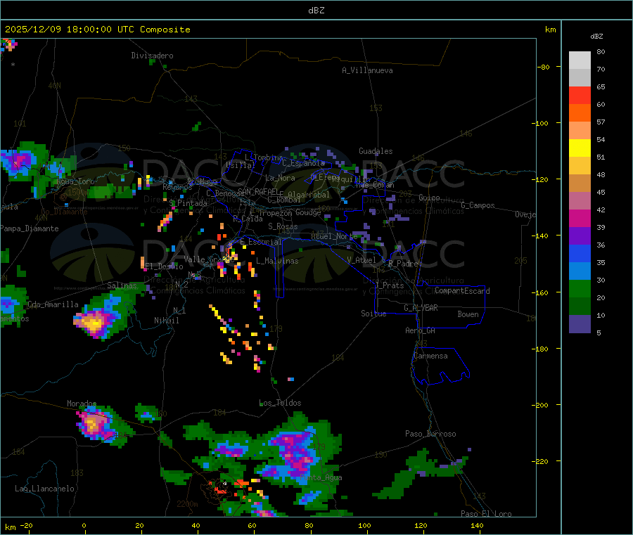The height and width of the screenshot is (535, 633).
Task: Click the 'S_Pintada' label
Action: [x=188, y=203]
